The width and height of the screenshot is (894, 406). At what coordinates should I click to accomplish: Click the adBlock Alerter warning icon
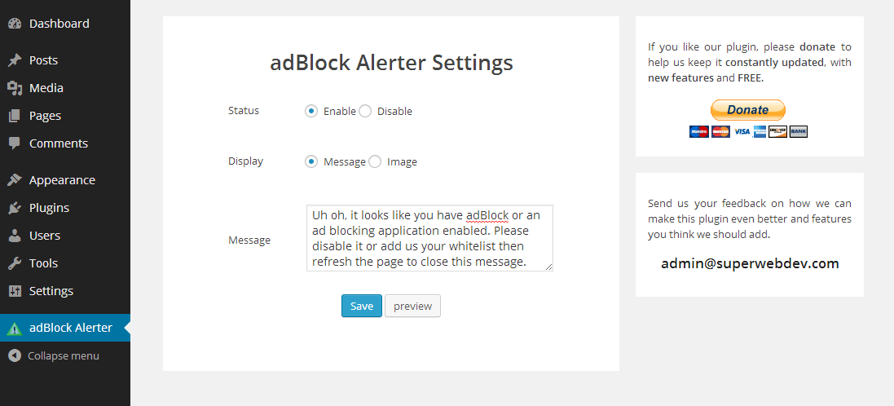[14, 329]
